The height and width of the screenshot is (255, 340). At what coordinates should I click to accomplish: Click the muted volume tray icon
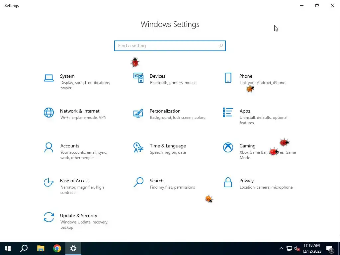(x=297, y=248)
